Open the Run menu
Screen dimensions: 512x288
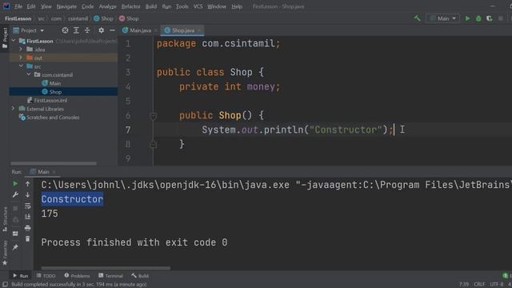tap(166, 6)
